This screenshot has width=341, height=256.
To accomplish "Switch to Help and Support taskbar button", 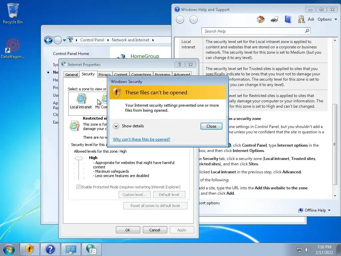I will 50,249.
